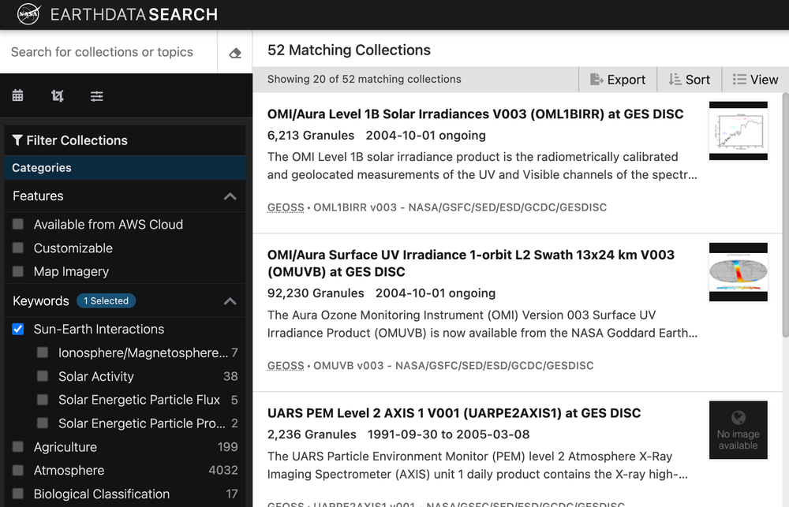Click GEOSS tag under OMUVB v003
Image resolution: width=789 pixels, height=507 pixels.
(286, 366)
